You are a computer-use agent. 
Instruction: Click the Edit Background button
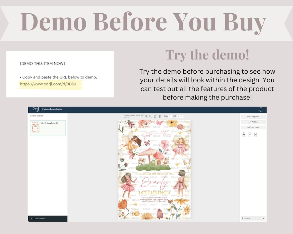(x=253, y=117)
